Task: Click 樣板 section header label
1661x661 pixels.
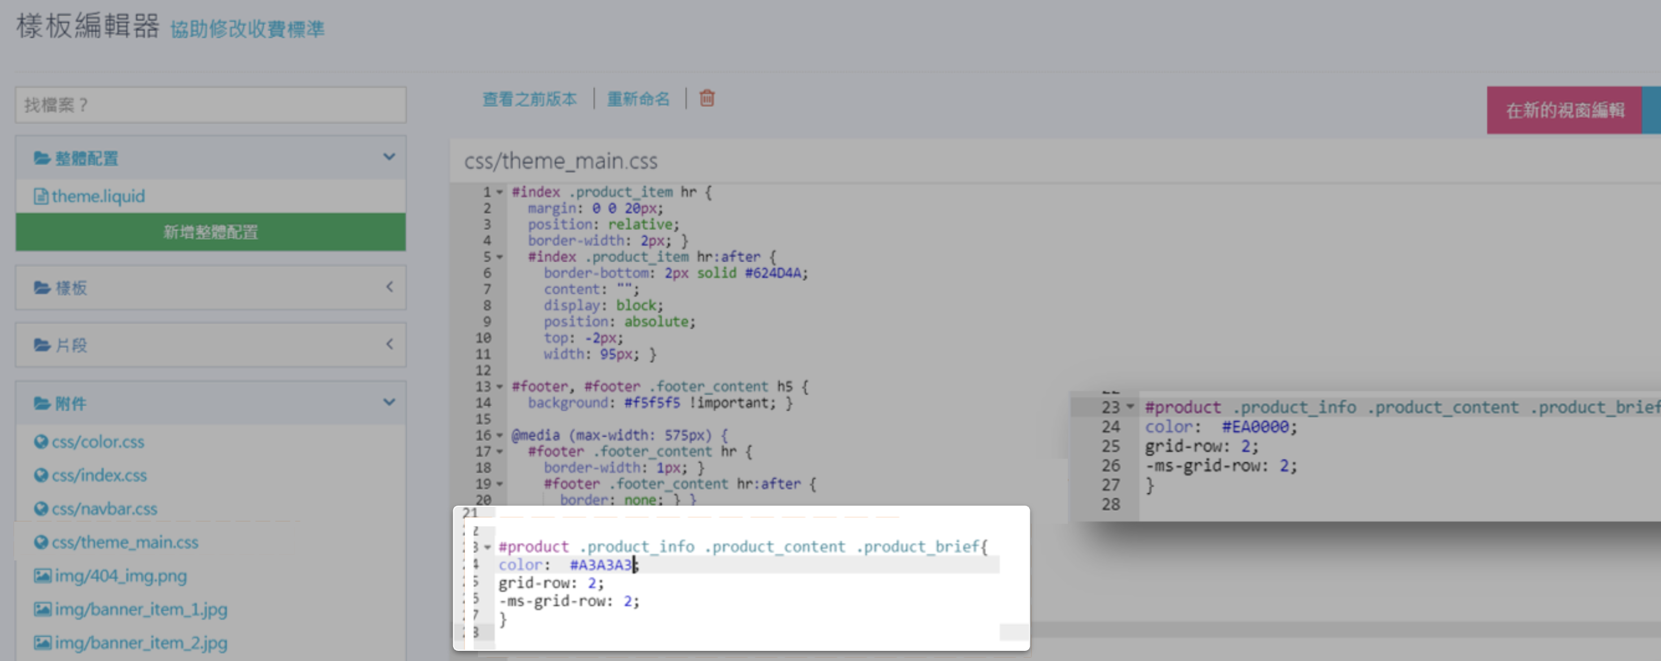Action: [71, 288]
